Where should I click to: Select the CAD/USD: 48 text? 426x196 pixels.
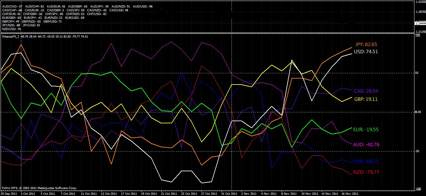click(119, 10)
